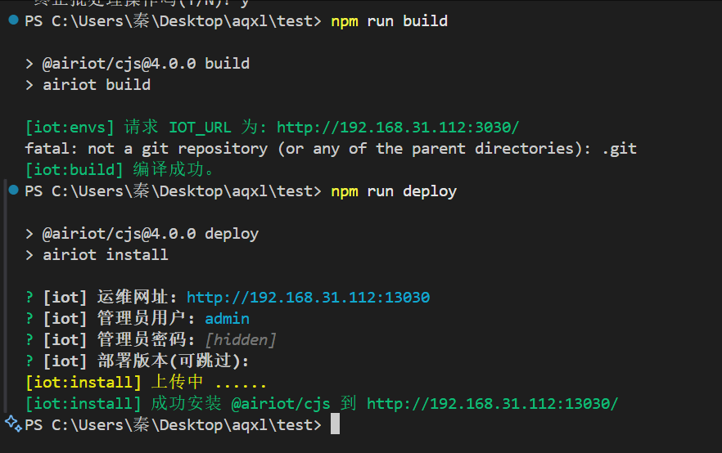
Task: Click the 'airiot install' script line
Action: [106, 255]
